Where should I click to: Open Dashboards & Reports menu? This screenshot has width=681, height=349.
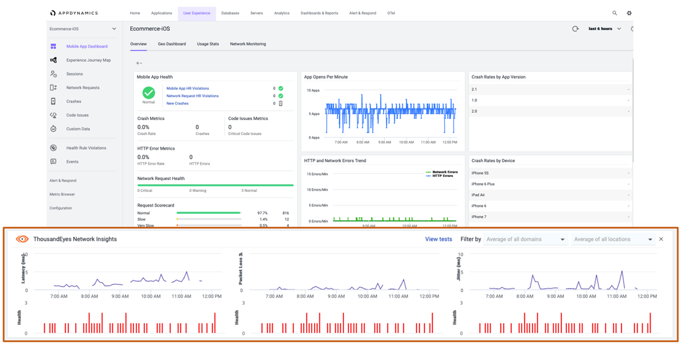(319, 13)
